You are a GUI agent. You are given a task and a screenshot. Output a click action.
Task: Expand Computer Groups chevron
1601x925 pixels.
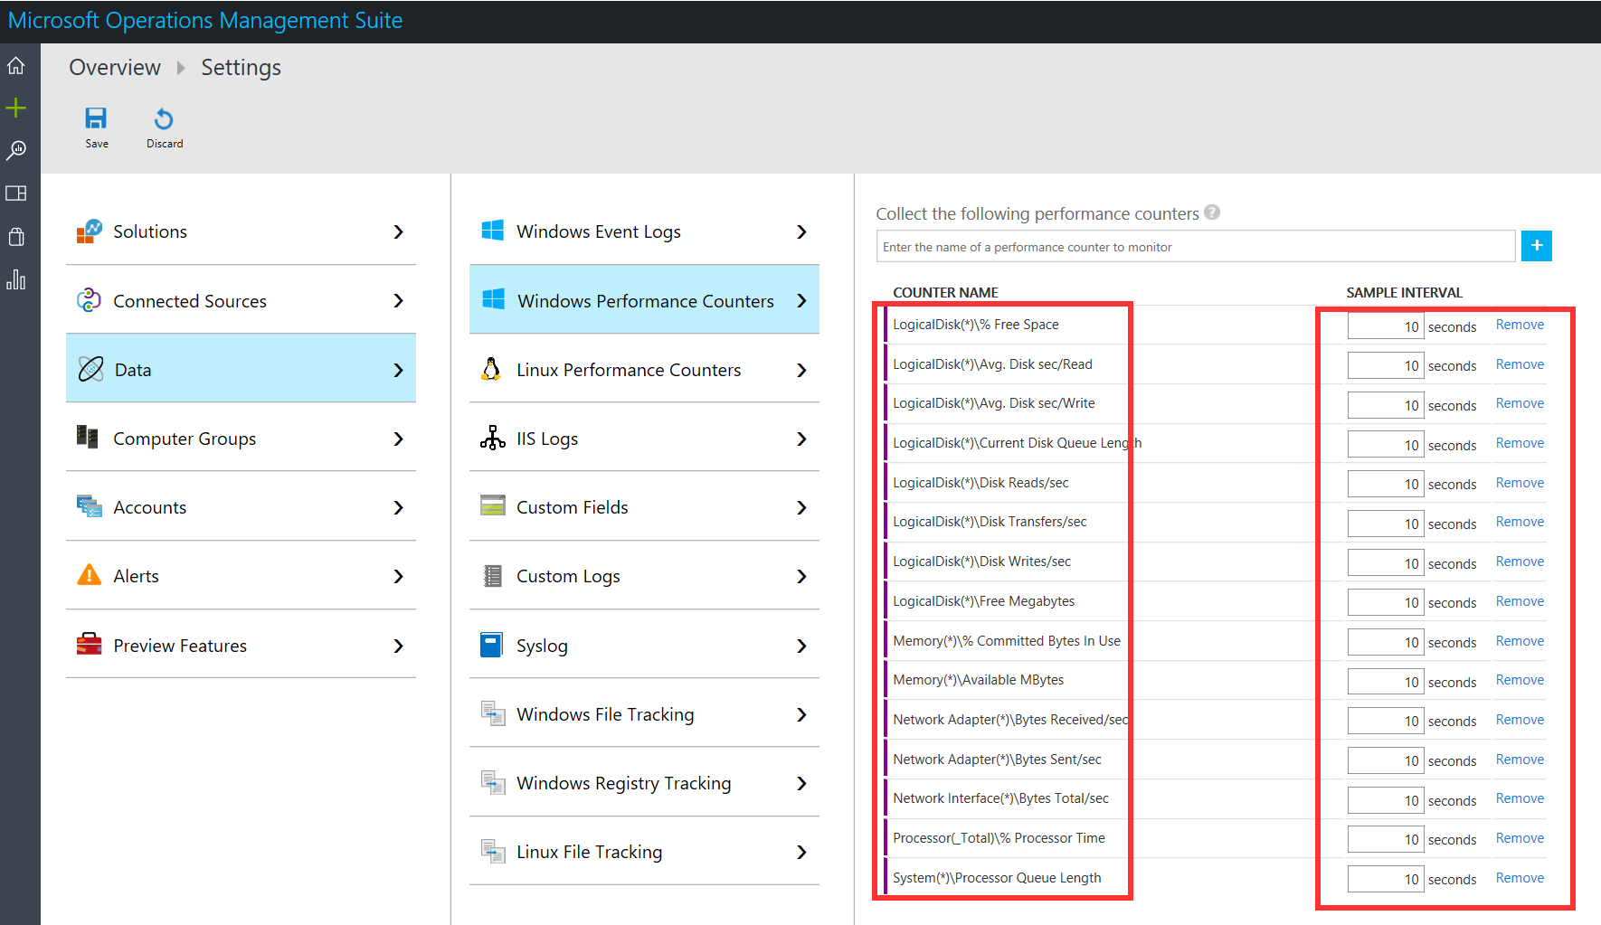398,439
